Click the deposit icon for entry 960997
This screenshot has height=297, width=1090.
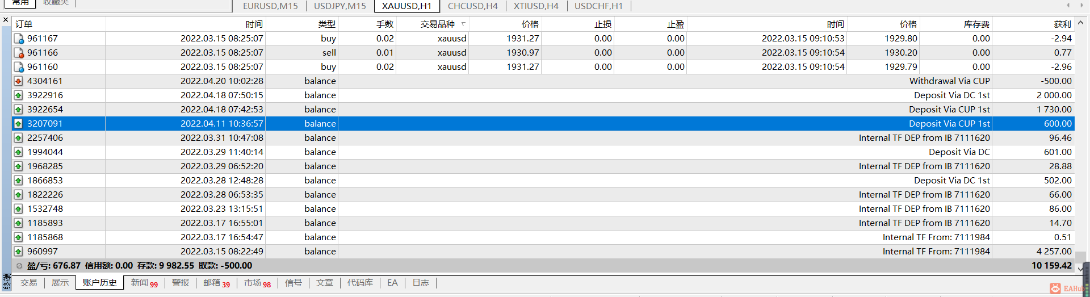18,252
